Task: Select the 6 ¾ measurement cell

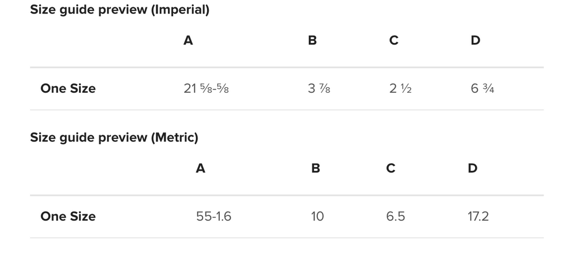Action: 482,88
